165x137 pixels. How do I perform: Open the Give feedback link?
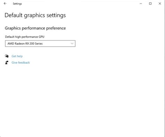21,62
